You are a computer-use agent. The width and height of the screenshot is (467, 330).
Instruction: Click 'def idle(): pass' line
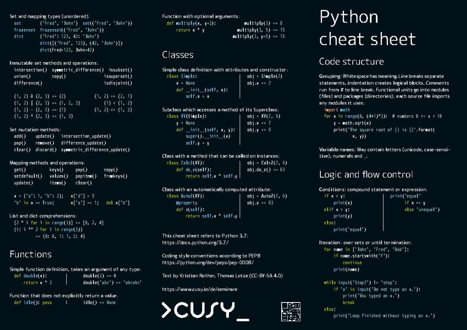coord(33,302)
